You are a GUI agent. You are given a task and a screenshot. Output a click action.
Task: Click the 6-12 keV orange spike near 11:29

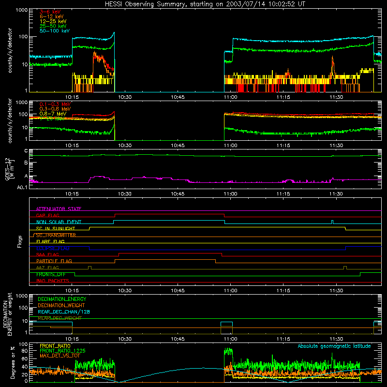pos(333,65)
